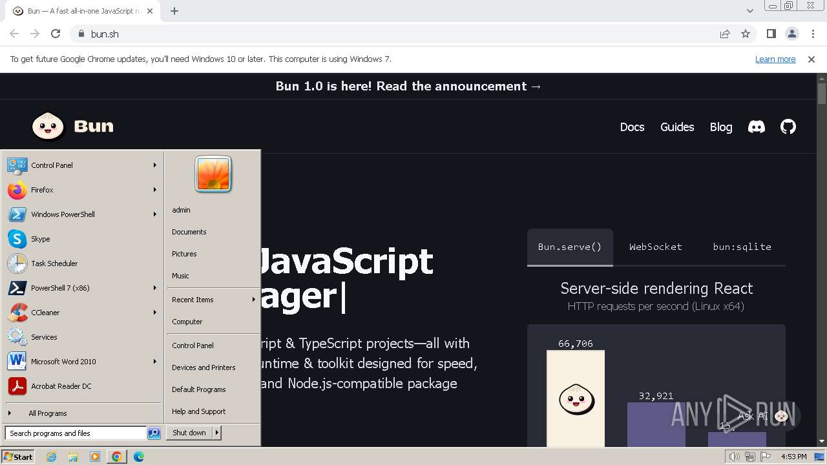Image resolution: width=827 pixels, height=465 pixels.
Task: Switch to WebSocket benchmark tab
Action: coord(656,247)
